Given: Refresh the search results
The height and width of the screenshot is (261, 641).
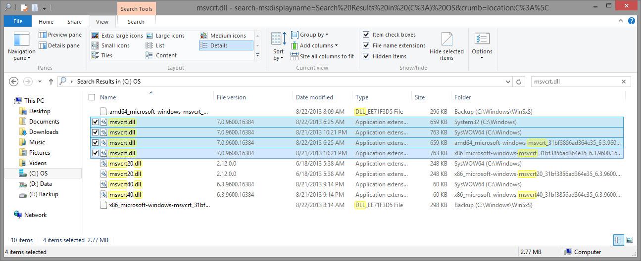Looking at the screenshot, I should (519, 82).
